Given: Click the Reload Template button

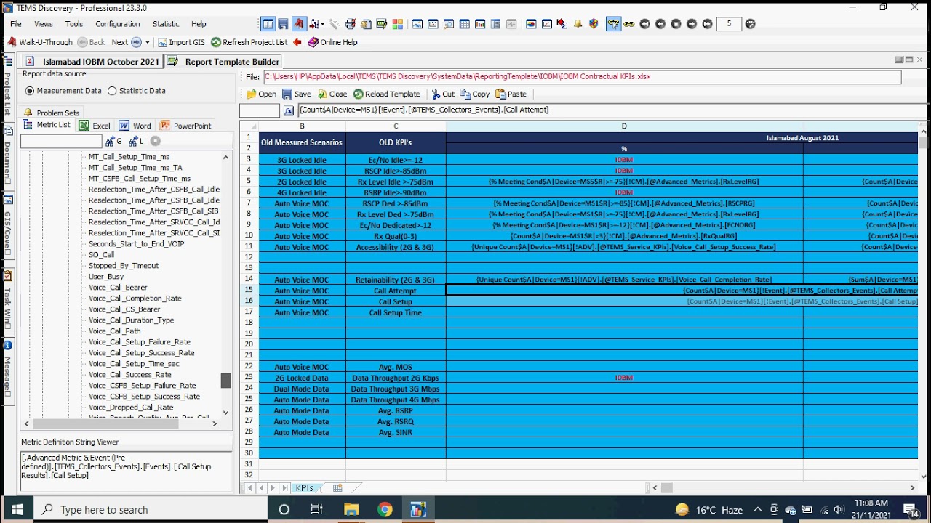Looking at the screenshot, I should coord(387,94).
